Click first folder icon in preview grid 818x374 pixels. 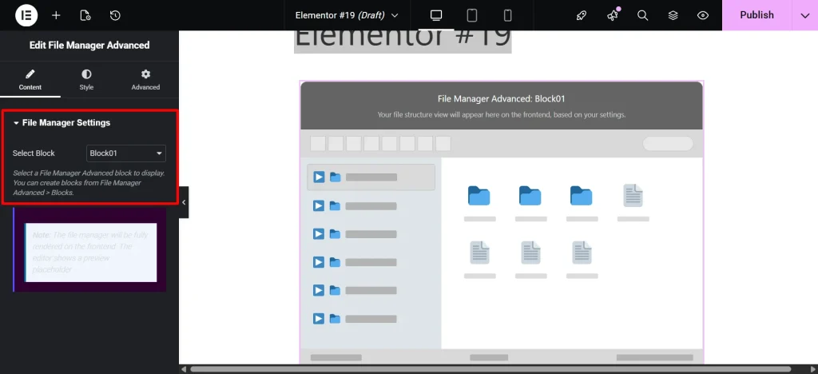[479, 195]
